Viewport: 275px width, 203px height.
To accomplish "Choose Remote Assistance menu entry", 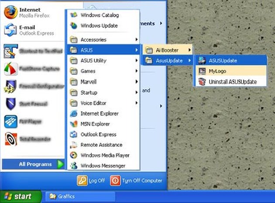I will (x=103, y=145).
